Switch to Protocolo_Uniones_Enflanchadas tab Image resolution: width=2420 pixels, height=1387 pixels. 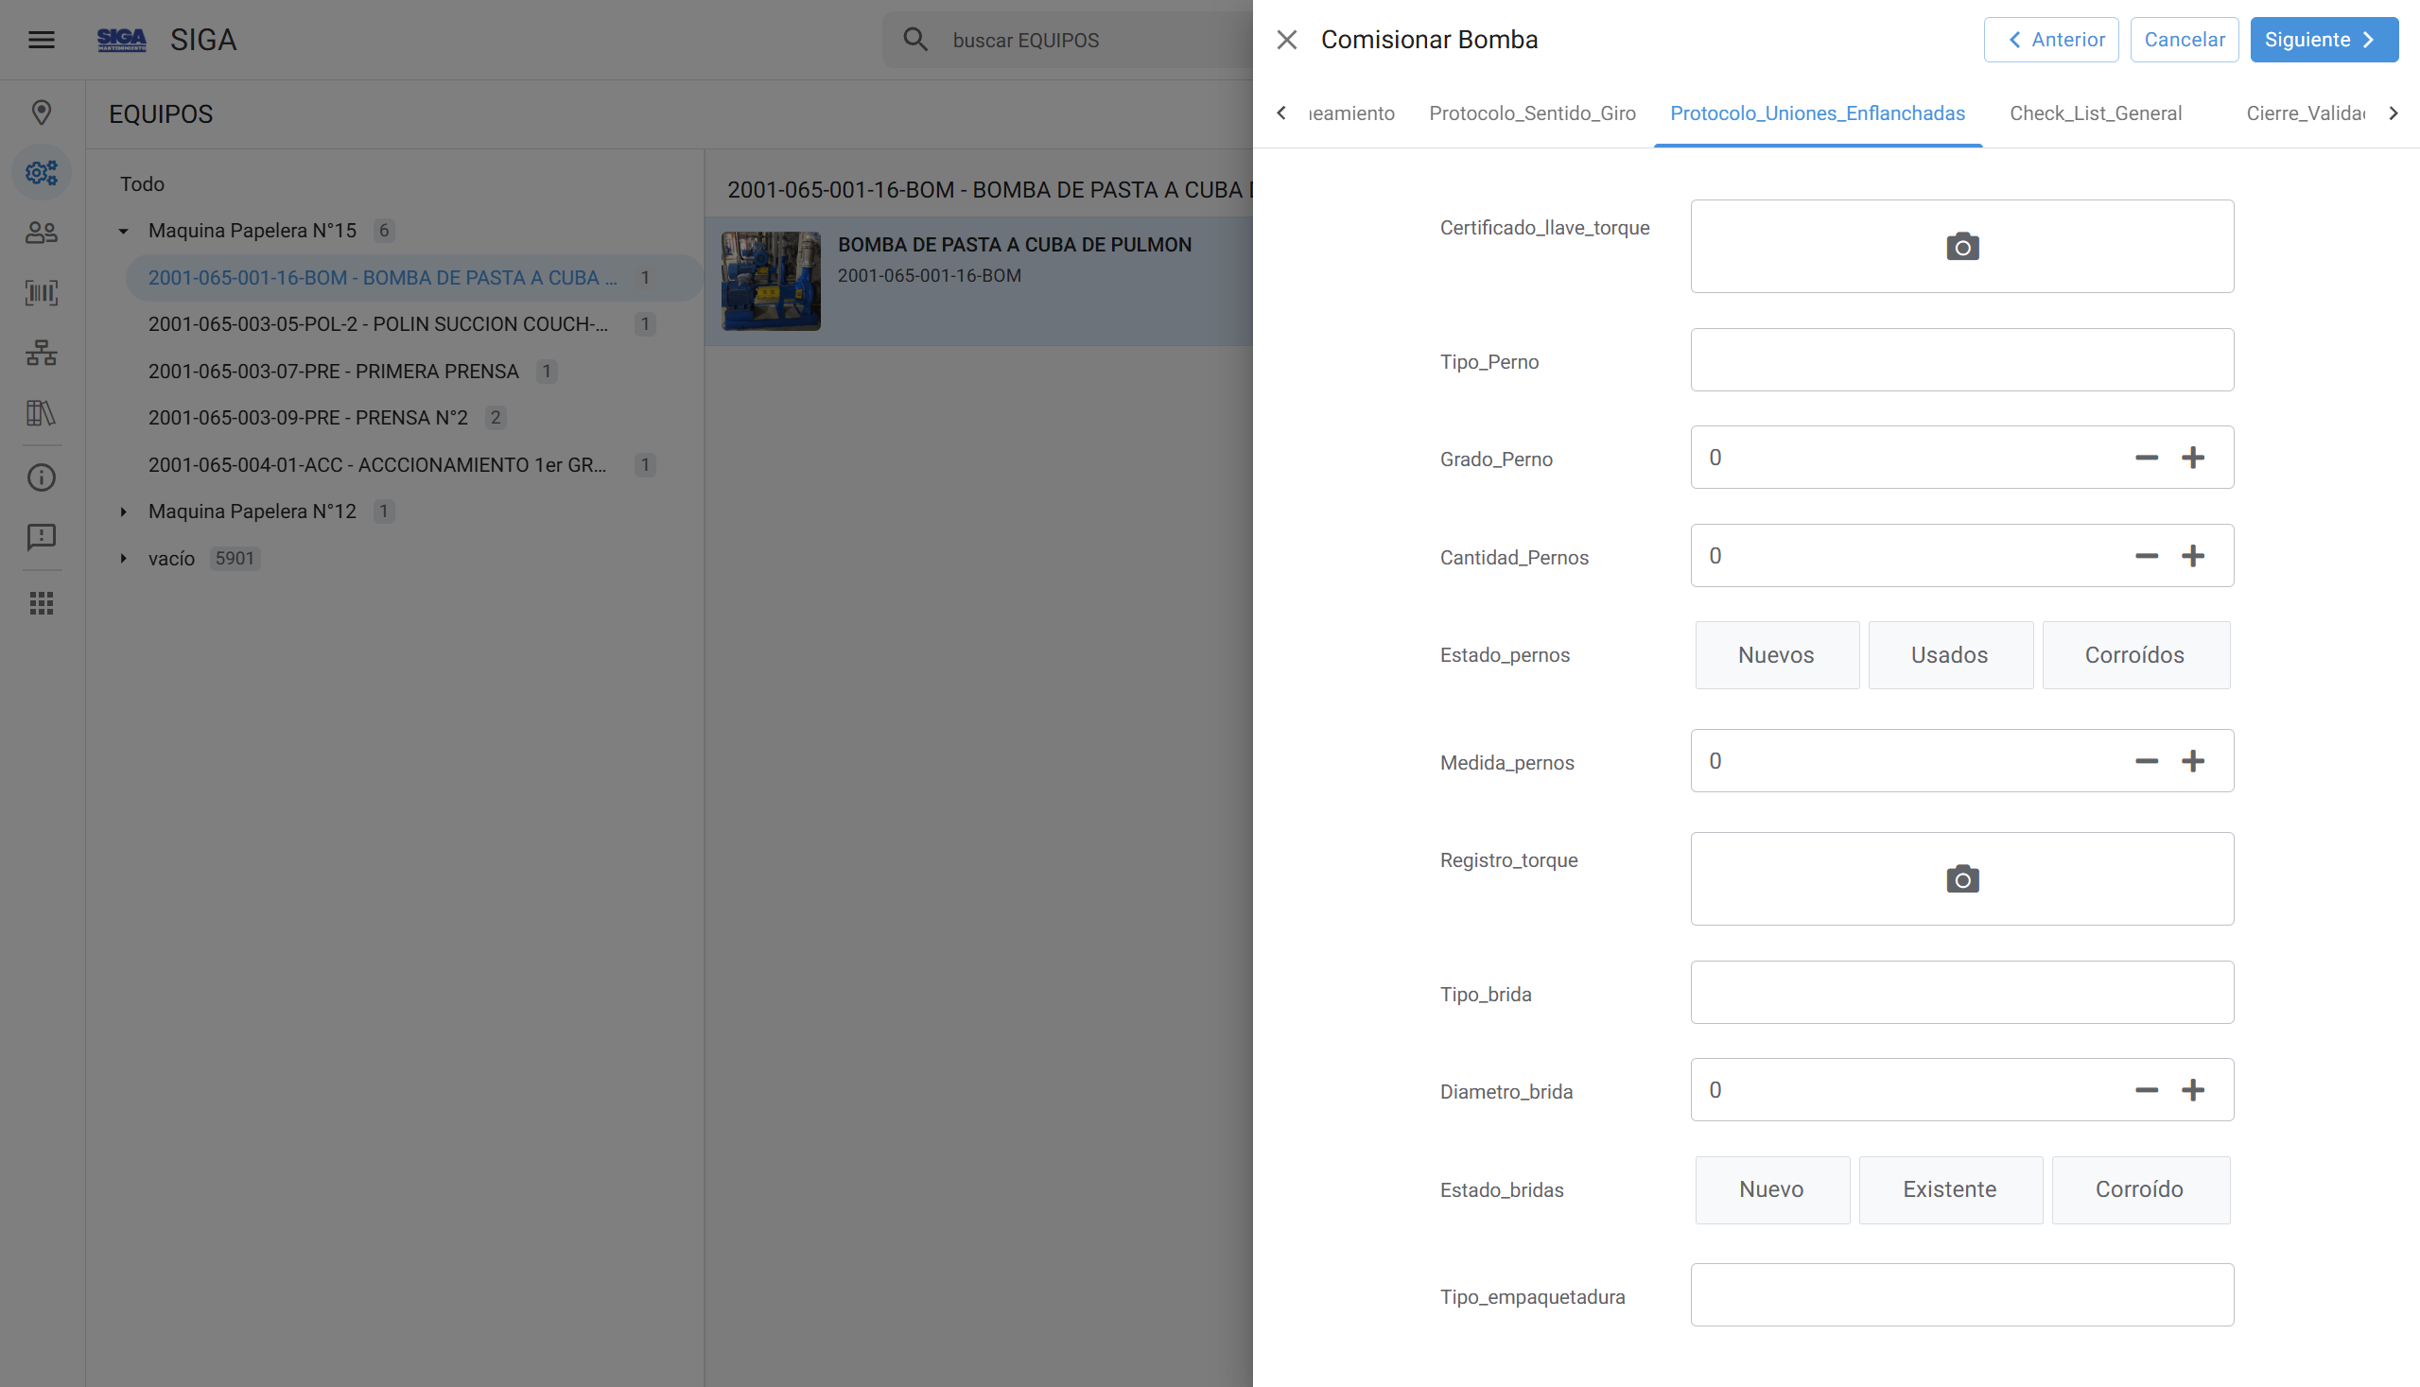pyautogui.click(x=1817, y=113)
